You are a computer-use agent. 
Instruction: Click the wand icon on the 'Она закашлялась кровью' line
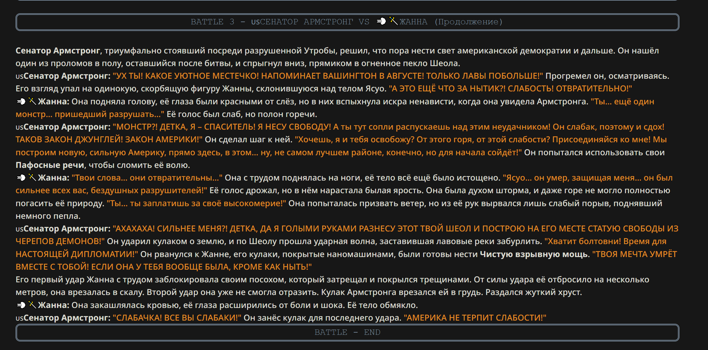point(32,305)
